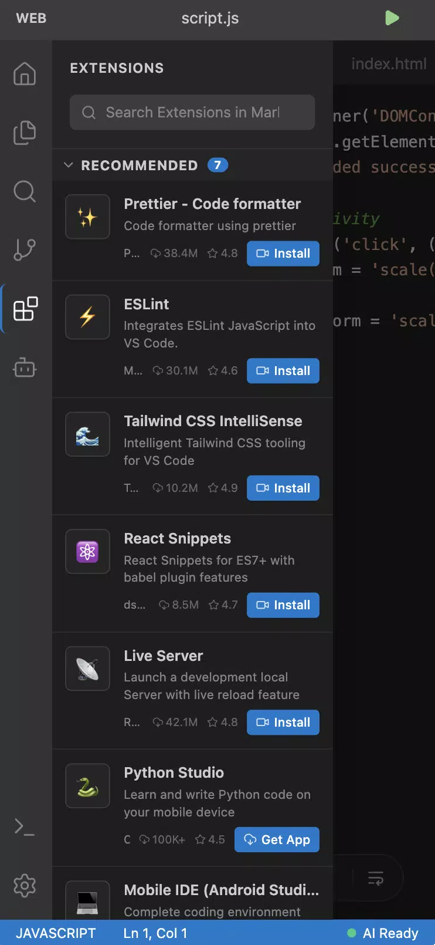Collapse the RECOMMENDED section chevron
This screenshot has width=435, height=945.
(69, 165)
